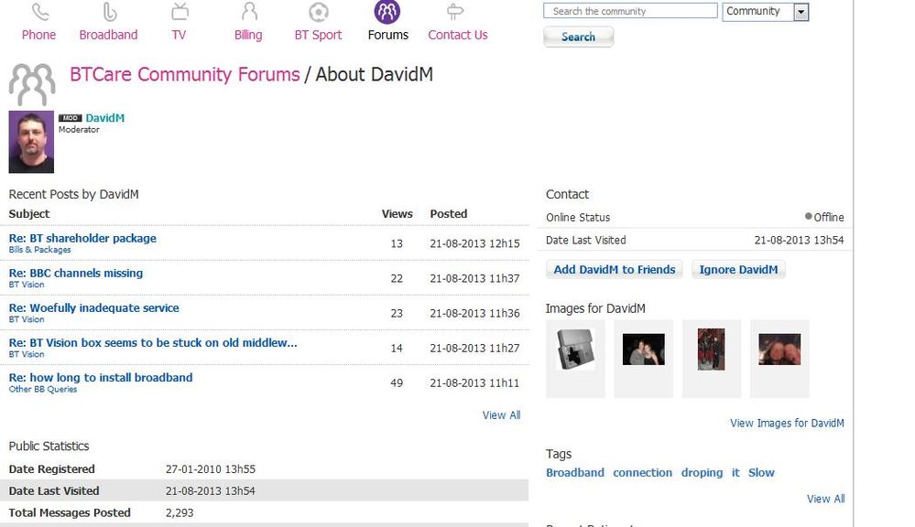The width and height of the screenshot is (915, 527).
Task: Go to BTCare Community Forums breadcrumb
Action: click(x=185, y=75)
